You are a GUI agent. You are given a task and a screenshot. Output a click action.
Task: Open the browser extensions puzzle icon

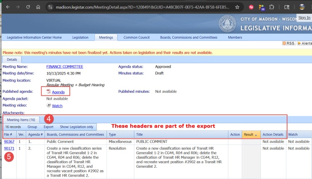[272, 7]
